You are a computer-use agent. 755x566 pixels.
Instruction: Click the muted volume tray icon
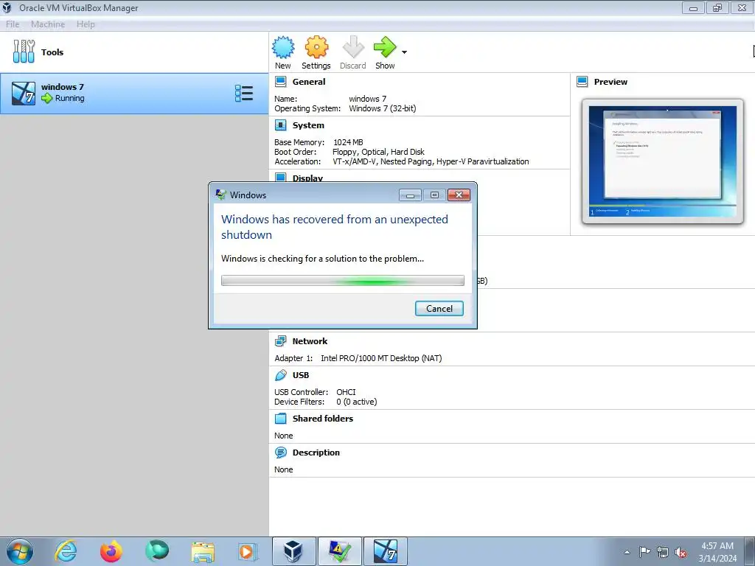(x=681, y=553)
